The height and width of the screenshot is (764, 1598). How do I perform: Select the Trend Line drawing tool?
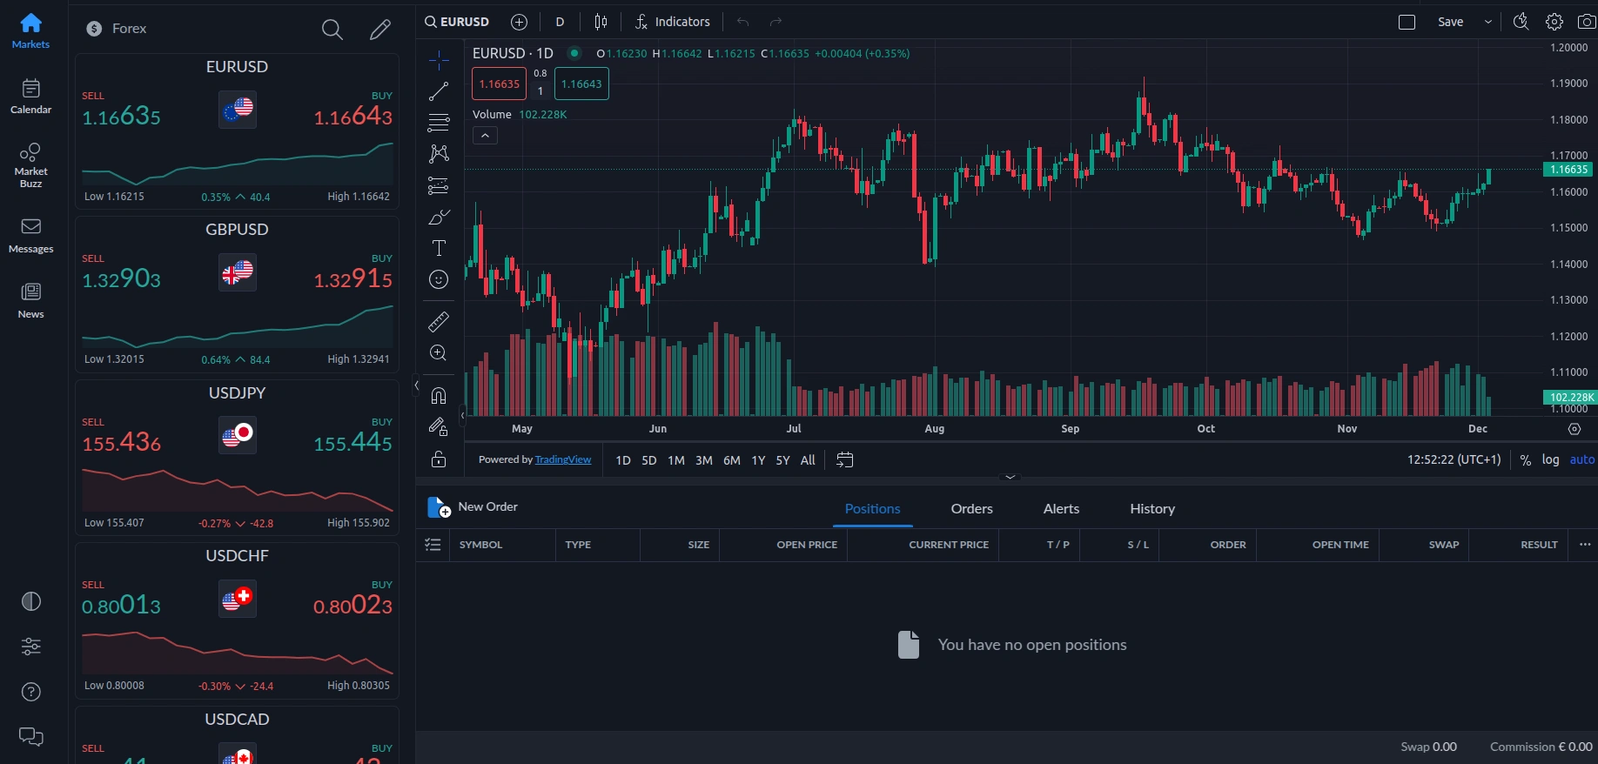439,91
